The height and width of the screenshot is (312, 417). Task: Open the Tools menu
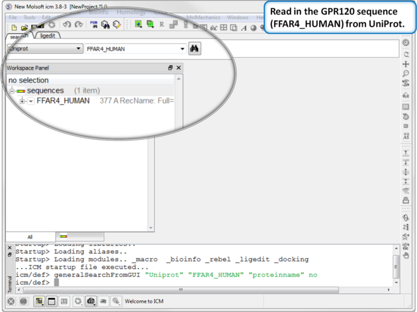pos(29,17)
